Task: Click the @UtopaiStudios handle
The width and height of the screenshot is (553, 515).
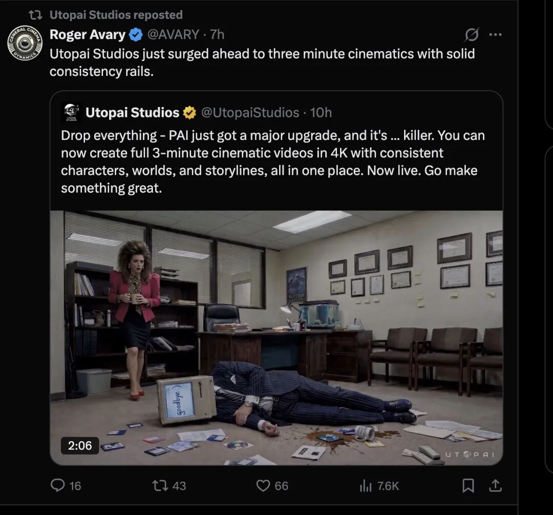Action: [250, 112]
